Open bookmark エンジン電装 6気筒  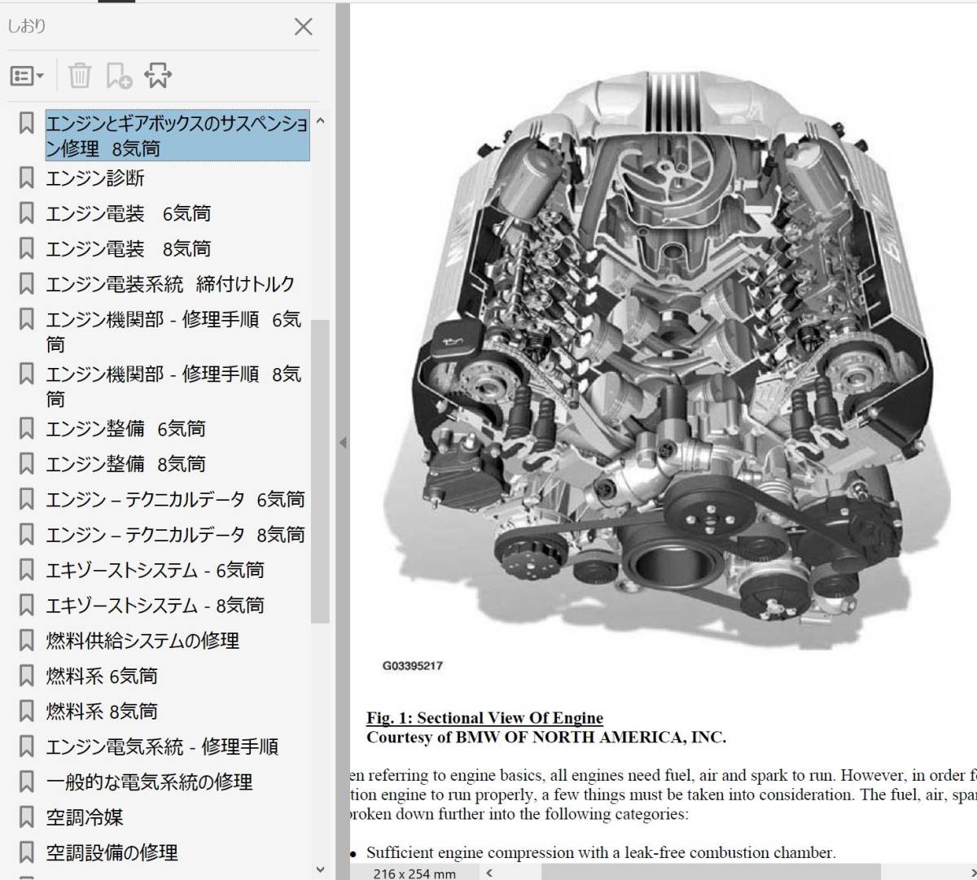pyautogui.click(x=129, y=213)
